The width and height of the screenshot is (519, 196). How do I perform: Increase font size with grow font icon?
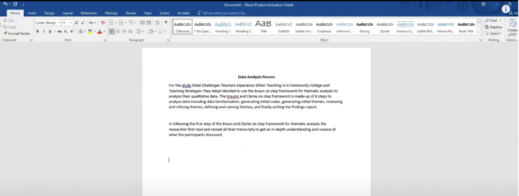point(77,23)
